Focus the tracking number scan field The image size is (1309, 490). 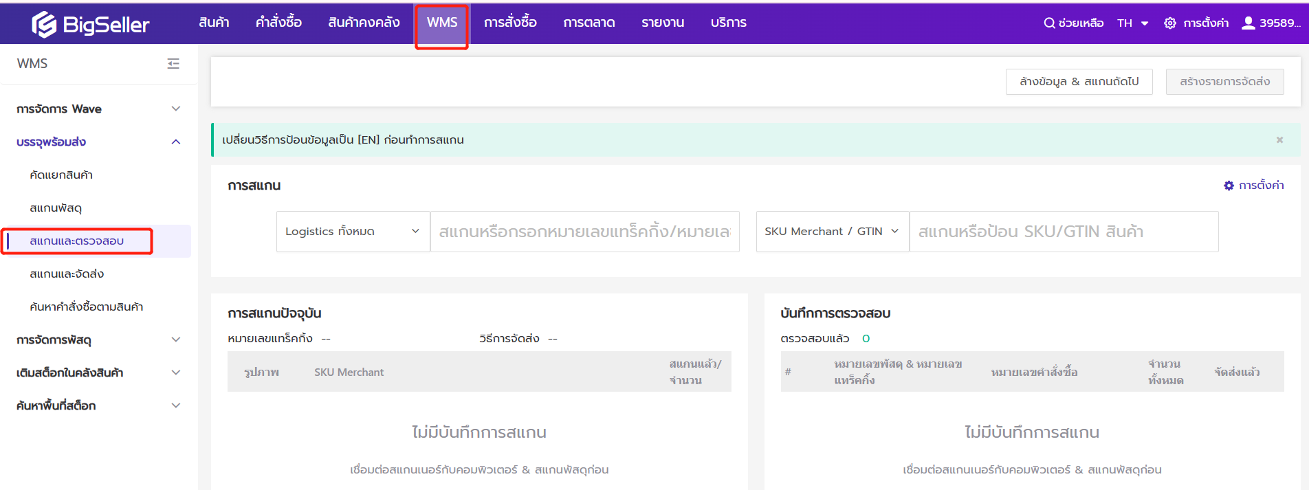584,232
